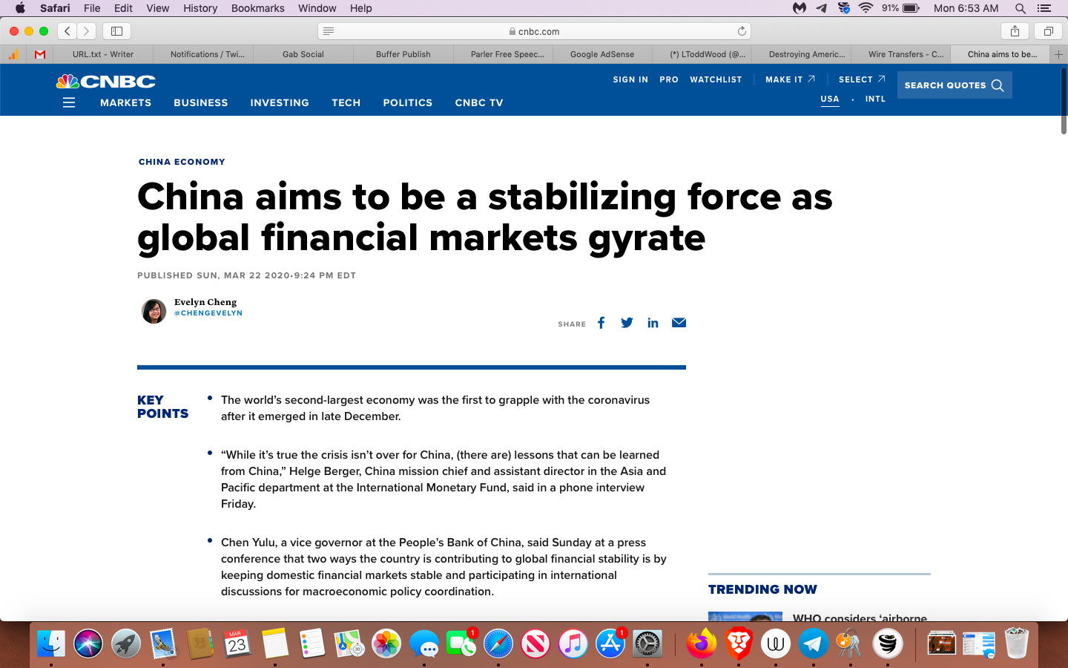Share article on Twitter
The height and width of the screenshot is (668, 1068).
tap(627, 322)
